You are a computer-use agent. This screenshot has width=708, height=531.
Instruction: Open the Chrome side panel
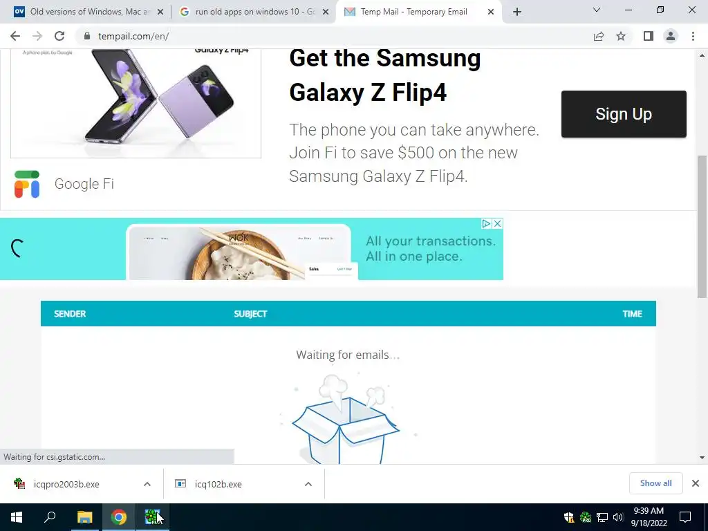click(x=649, y=36)
